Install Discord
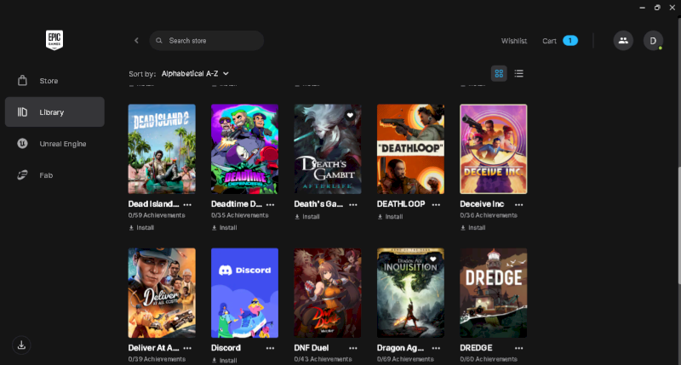This screenshot has width=681, height=365. [x=225, y=360]
